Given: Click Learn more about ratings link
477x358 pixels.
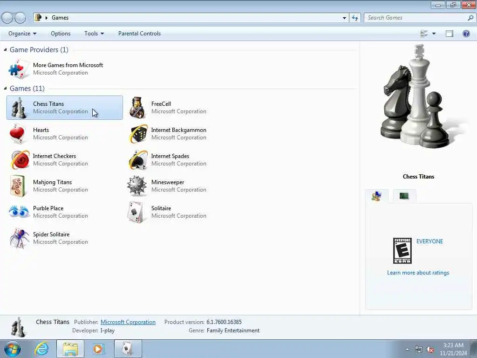Looking at the screenshot, I should coord(418,272).
